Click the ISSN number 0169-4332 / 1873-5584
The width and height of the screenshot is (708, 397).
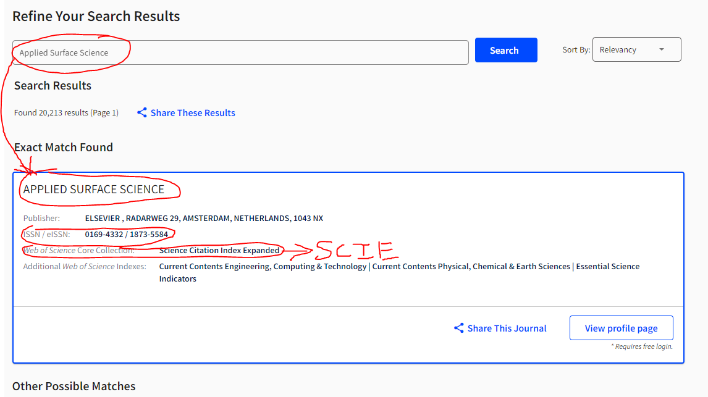click(126, 234)
